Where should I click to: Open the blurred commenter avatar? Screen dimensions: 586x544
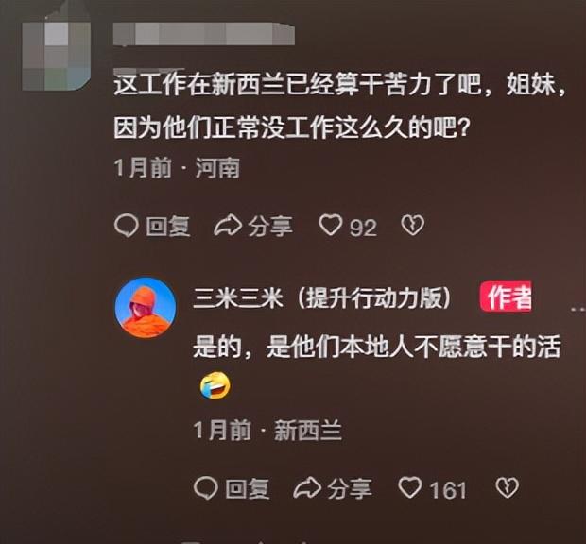(57, 56)
